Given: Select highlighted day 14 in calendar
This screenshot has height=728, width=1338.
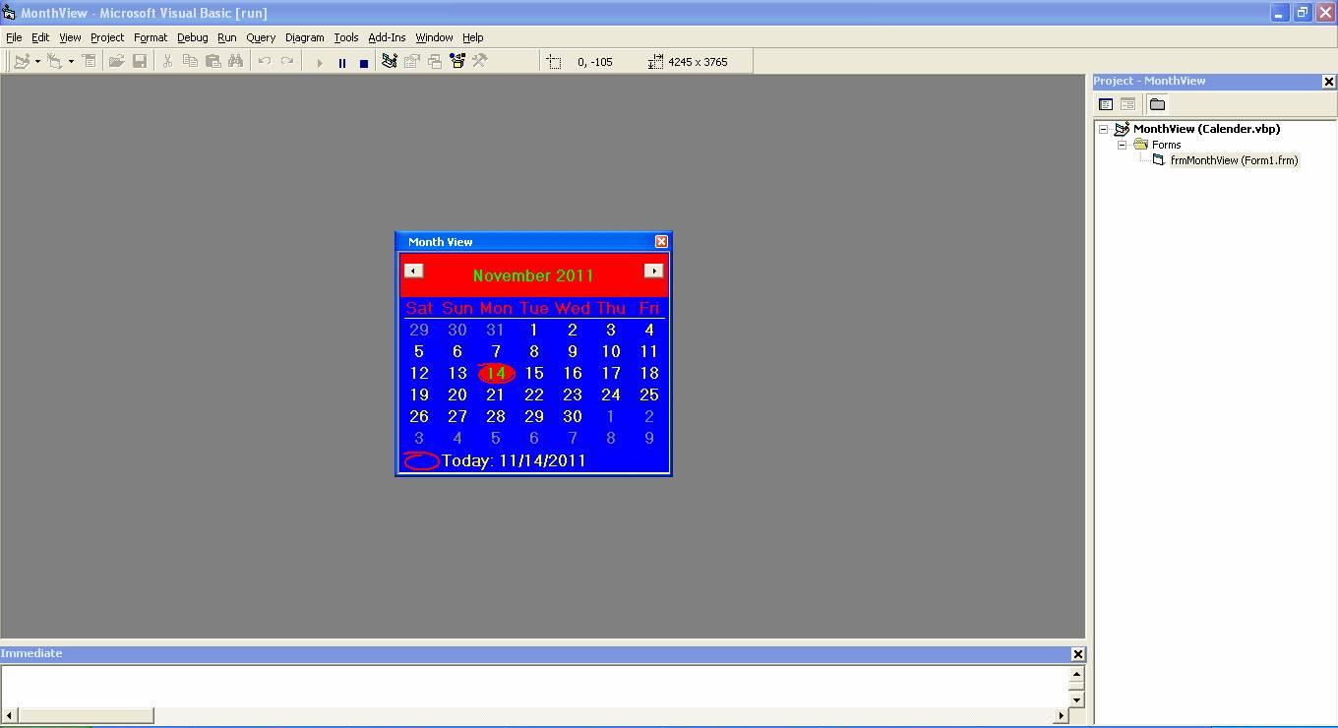Looking at the screenshot, I should [496, 373].
